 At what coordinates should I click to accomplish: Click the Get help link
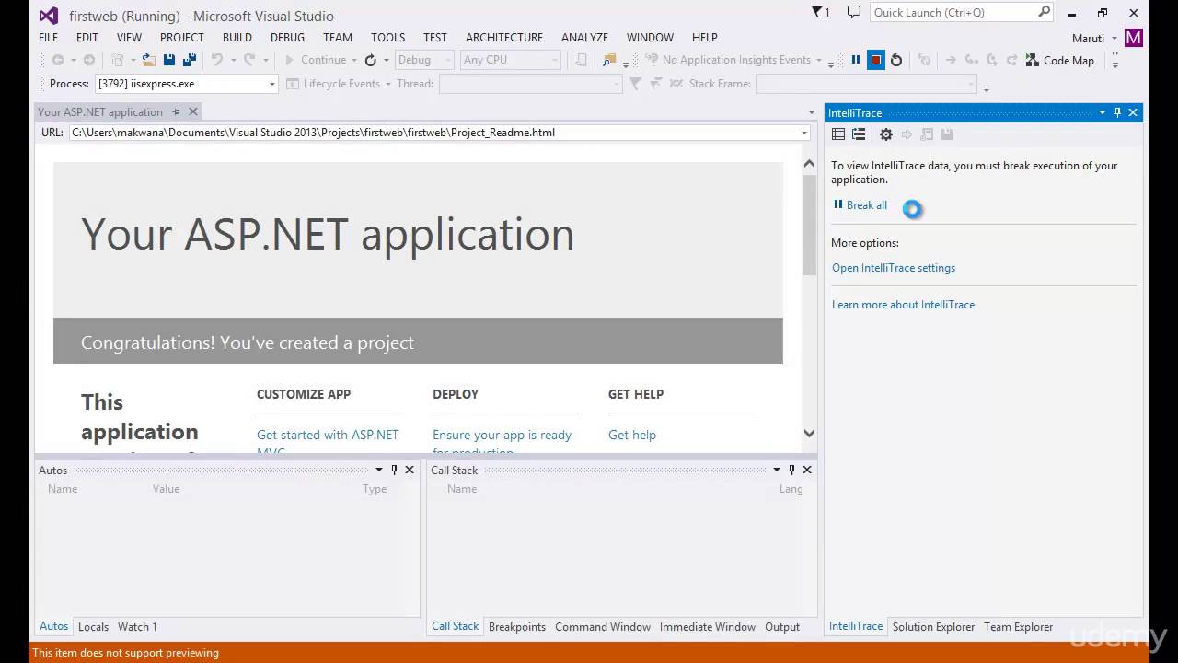pos(632,435)
